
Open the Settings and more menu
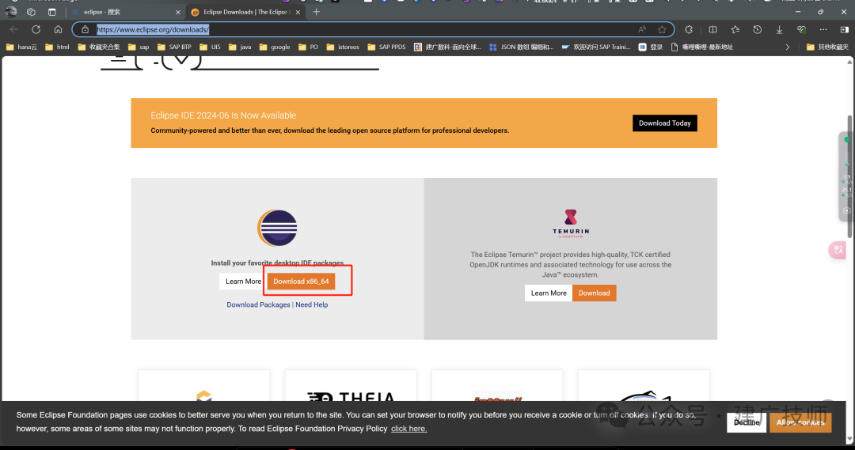tap(823, 29)
